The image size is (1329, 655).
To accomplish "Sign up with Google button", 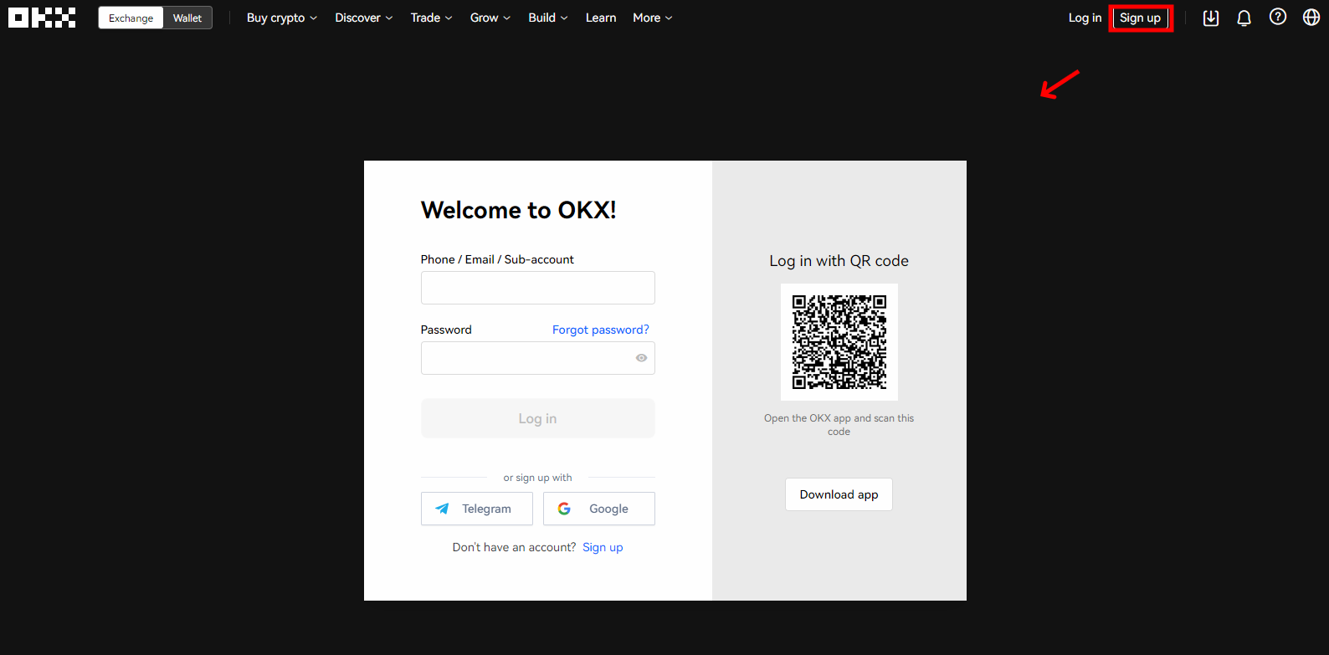I will click(599, 509).
